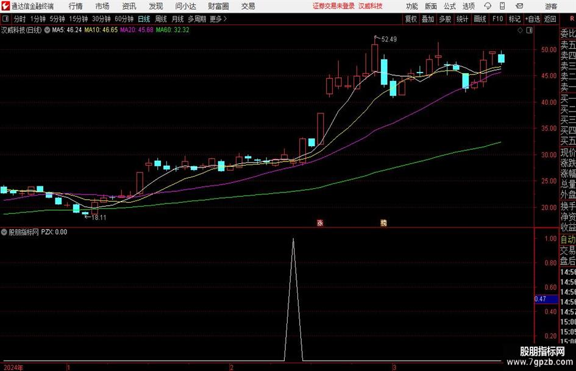Click the red 汉威科技 header link
Screen dimensions: 576x371
(371, 6)
